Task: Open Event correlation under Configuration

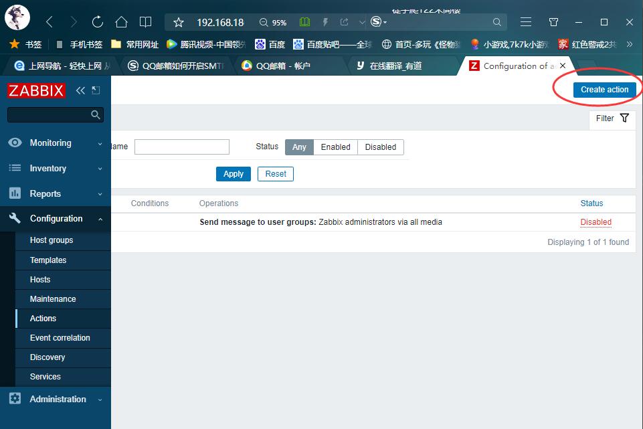Action: tap(63, 338)
